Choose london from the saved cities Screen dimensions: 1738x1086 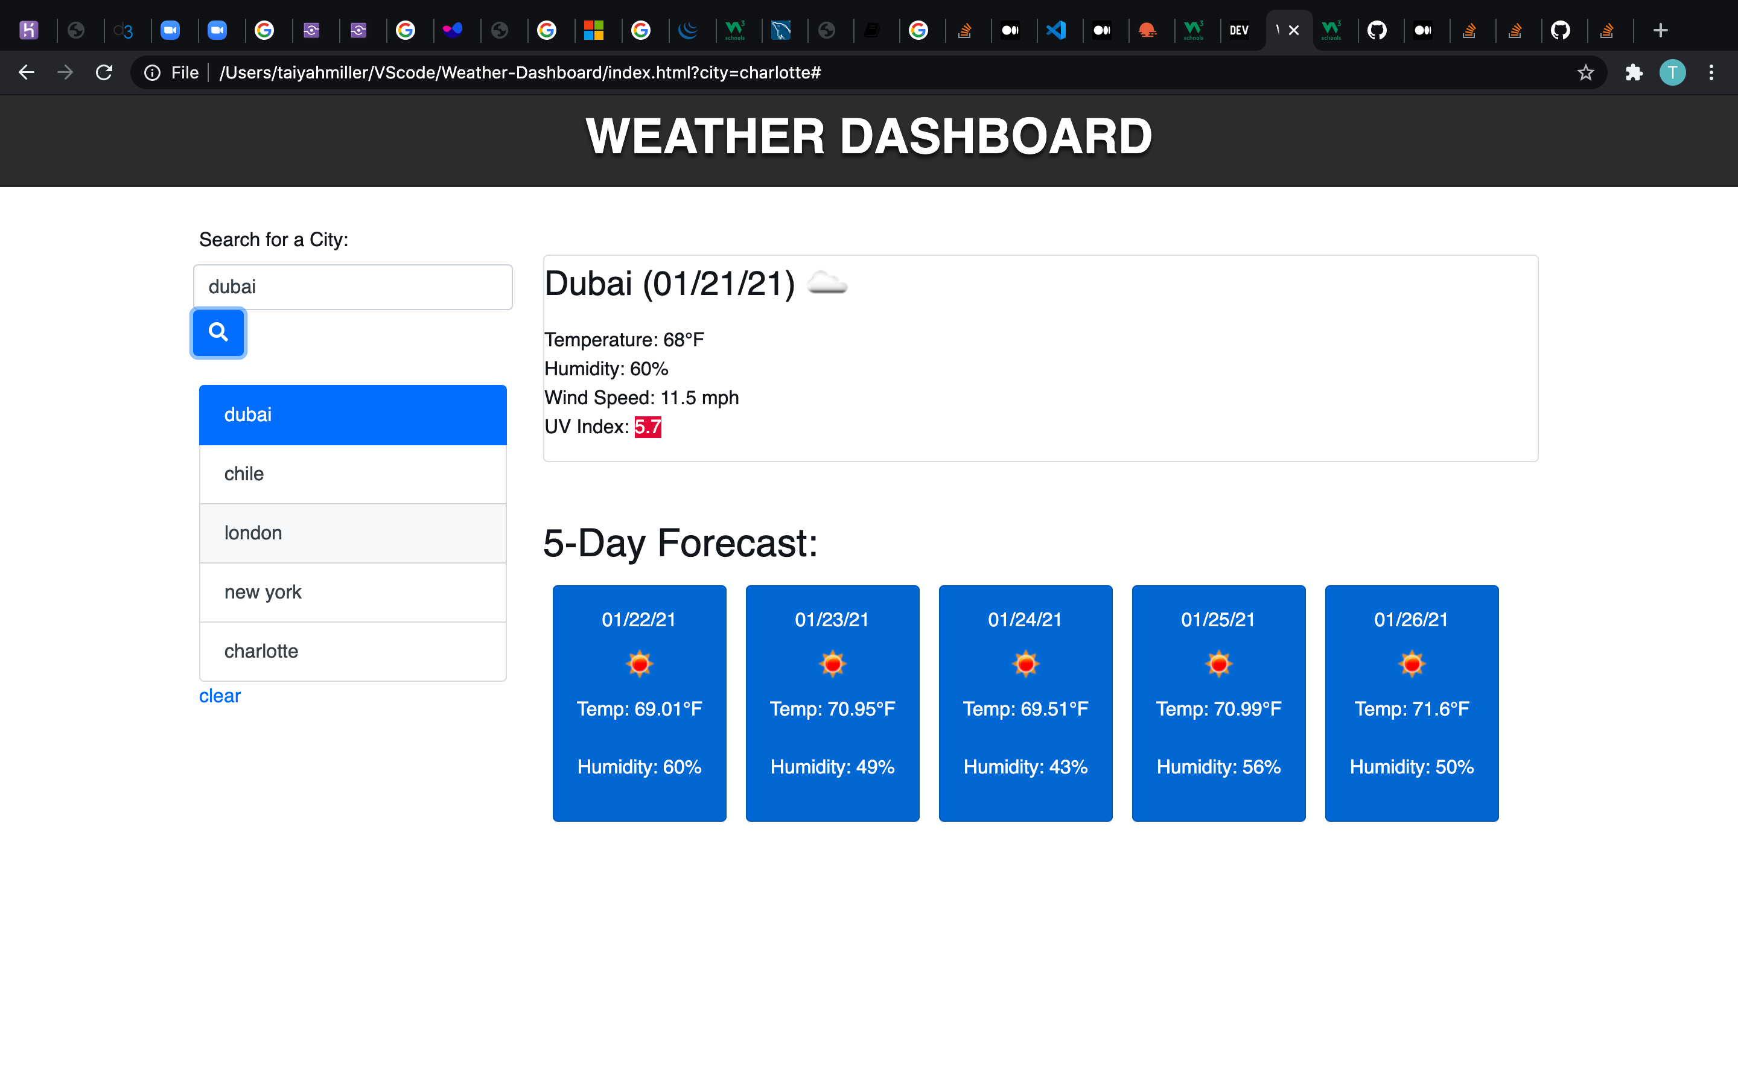click(352, 533)
